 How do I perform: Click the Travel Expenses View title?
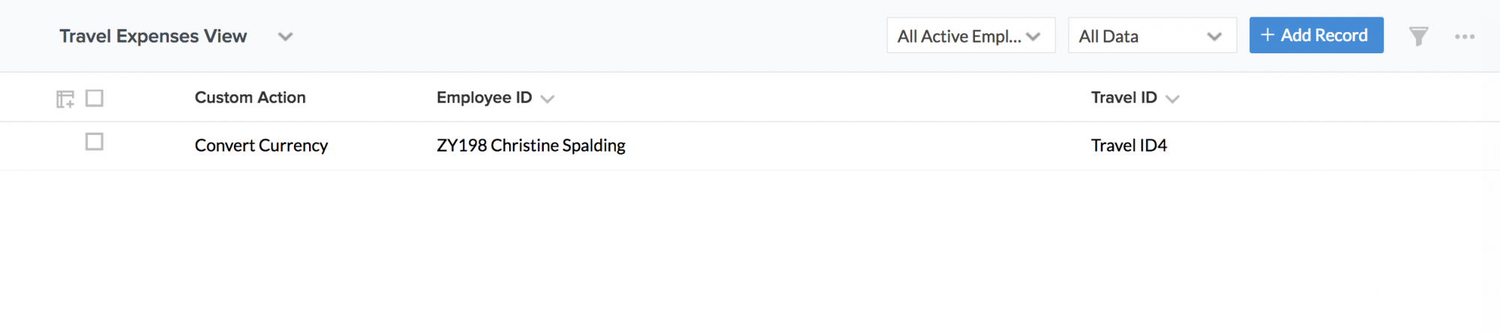(153, 36)
